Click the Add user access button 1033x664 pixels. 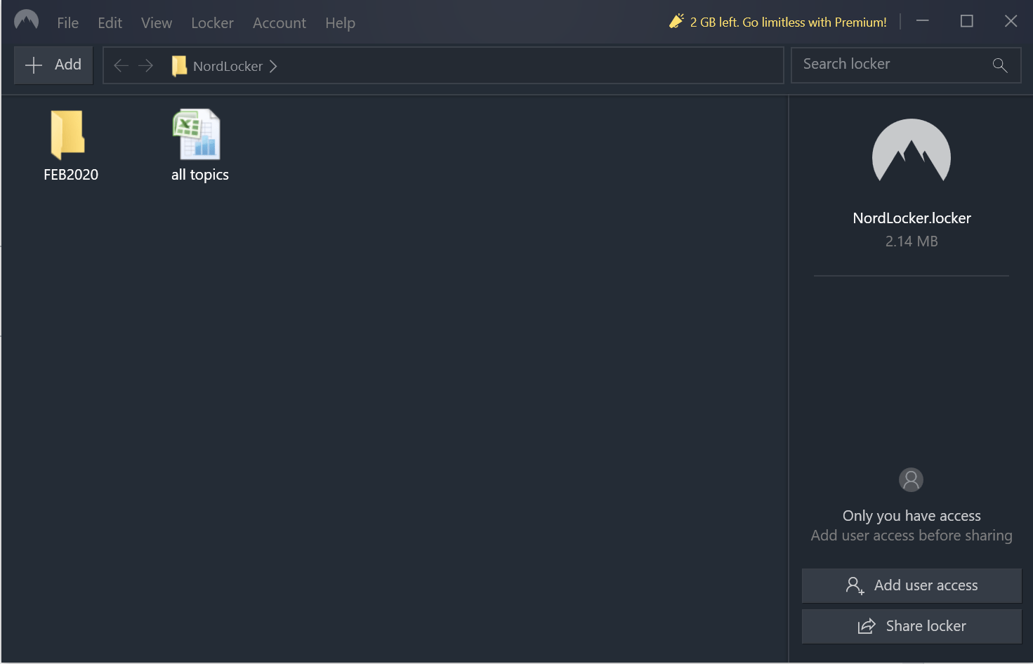pos(912,585)
